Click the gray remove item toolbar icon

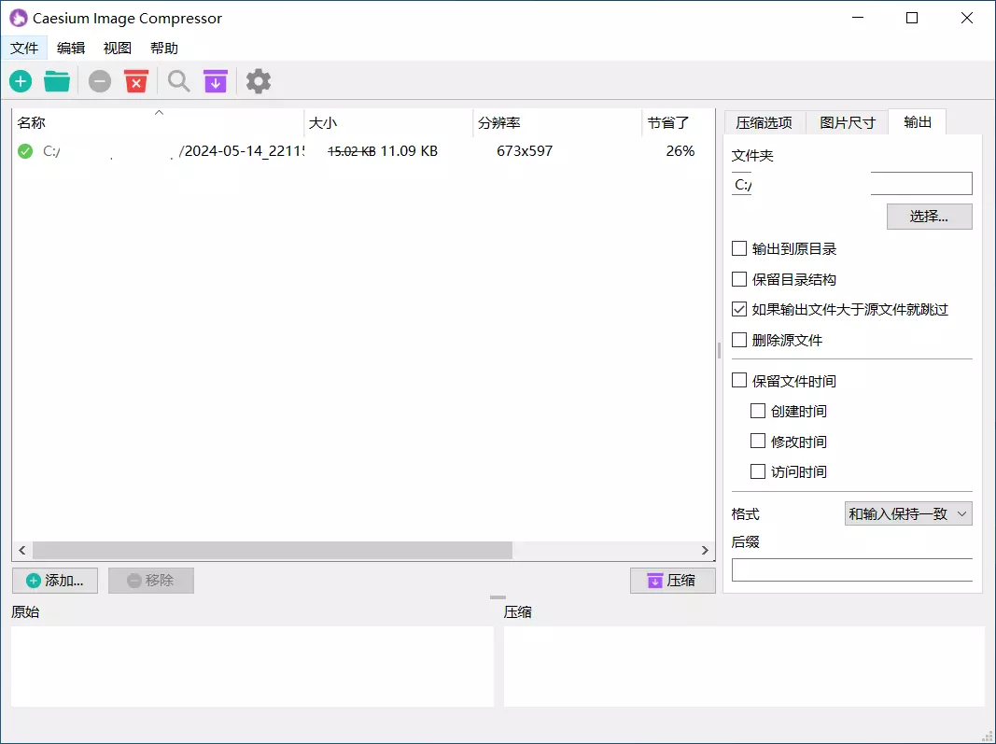[x=100, y=81]
